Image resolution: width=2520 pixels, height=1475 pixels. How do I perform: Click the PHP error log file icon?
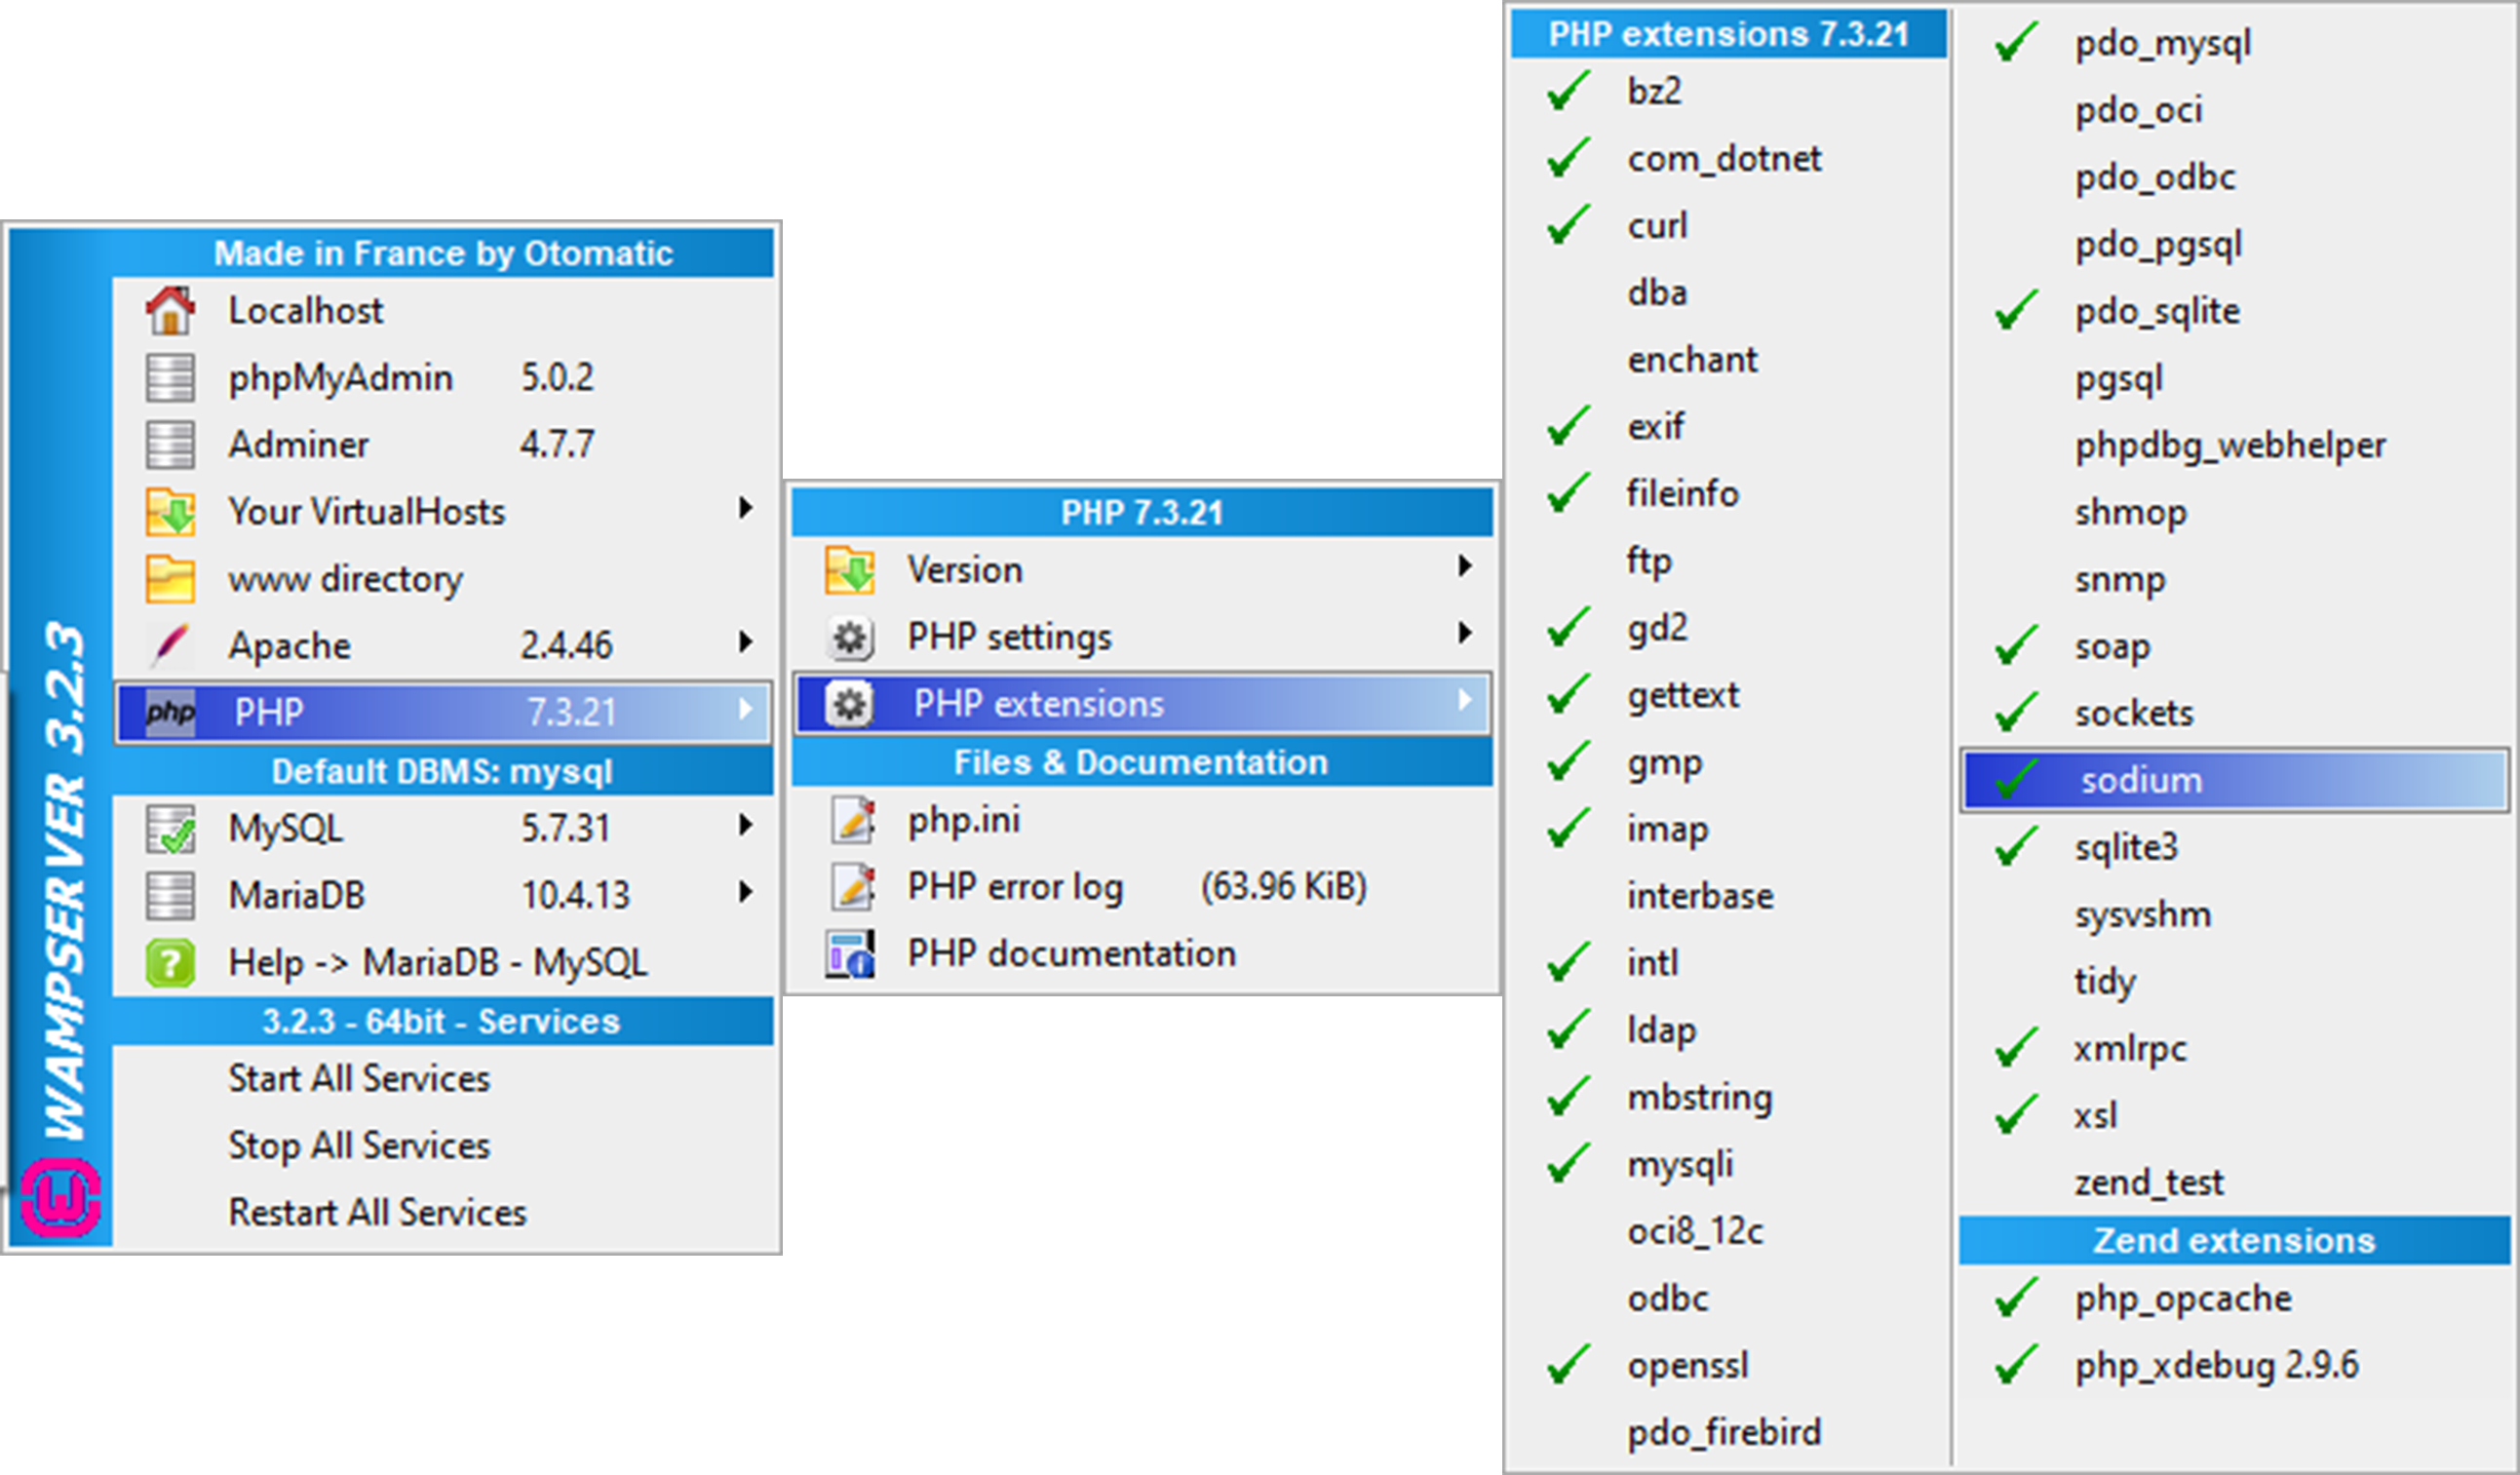point(852,886)
